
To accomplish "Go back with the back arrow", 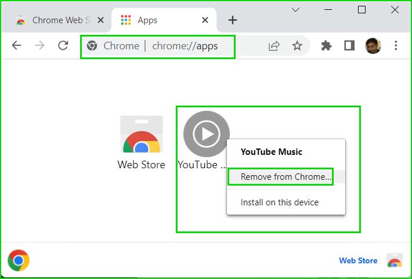I will [x=17, y=46].
